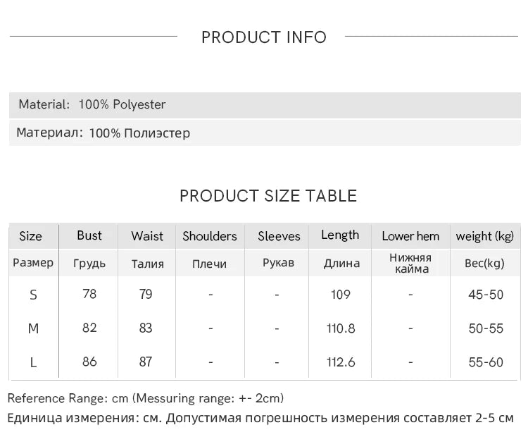Click bust value 78 for size S
Image resolution: width=528 pixels, height=444 pixels.
tap(89, 294)
